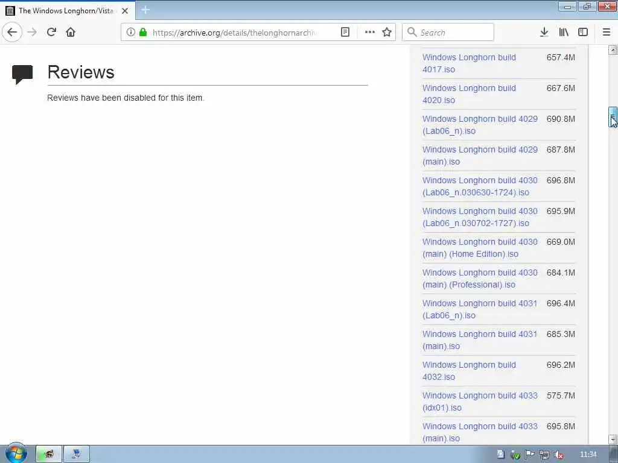This screenshot has height=463, width=618.
Task: Open Longhorn build 4029 (Lab06_n).iso link
Action: coord(480,124)
